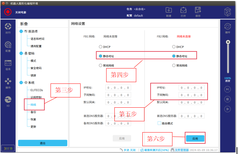Collapse the 首选项 tree node
The width and height of the screenshot is (238, 154).
pos(21,31)
